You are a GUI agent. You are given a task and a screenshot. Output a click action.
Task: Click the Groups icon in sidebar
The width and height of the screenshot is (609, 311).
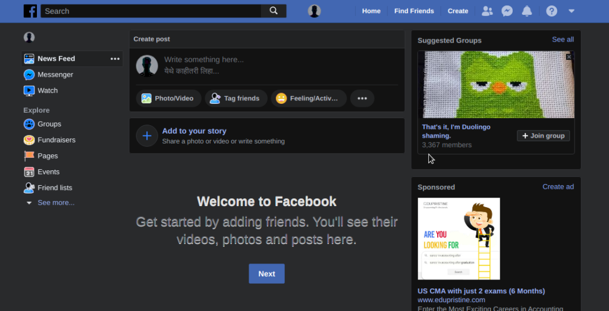(29, 124)
